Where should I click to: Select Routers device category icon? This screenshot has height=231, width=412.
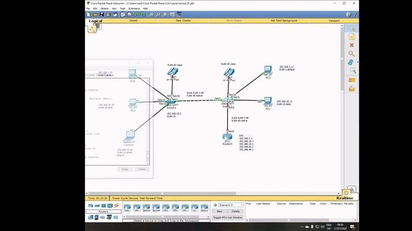91,205
